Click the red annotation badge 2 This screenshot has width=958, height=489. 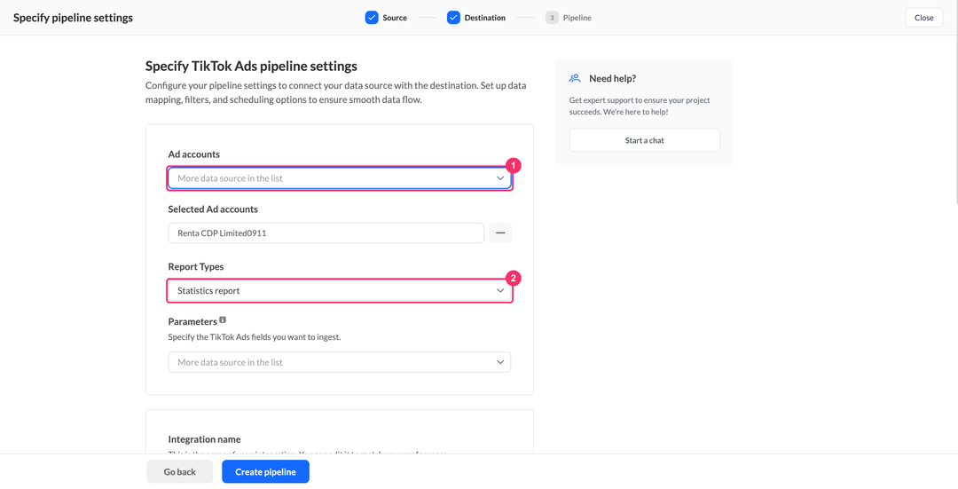pyautogui.click(x=514, y=278)
